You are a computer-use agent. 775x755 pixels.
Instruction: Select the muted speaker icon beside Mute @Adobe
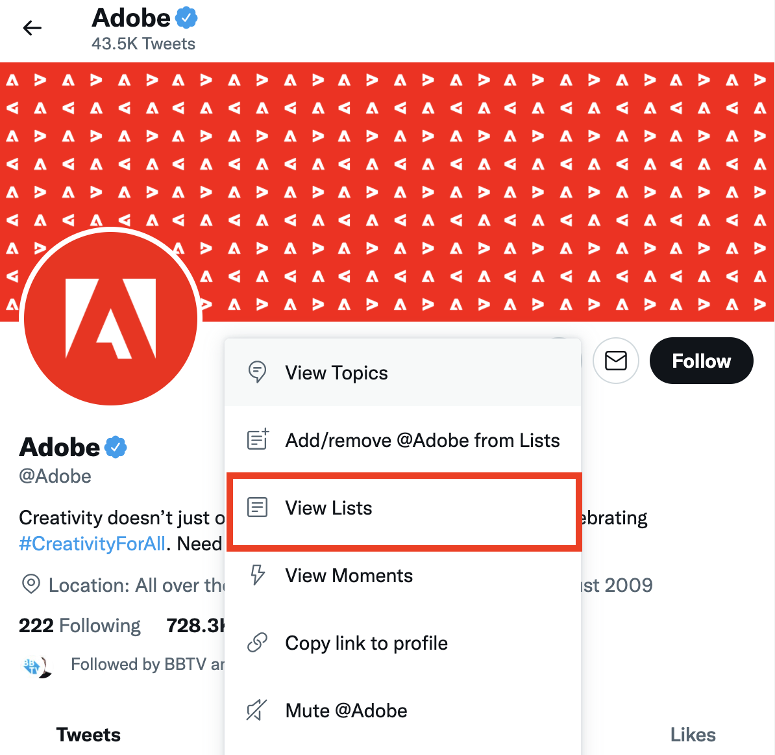coord(258,710)
